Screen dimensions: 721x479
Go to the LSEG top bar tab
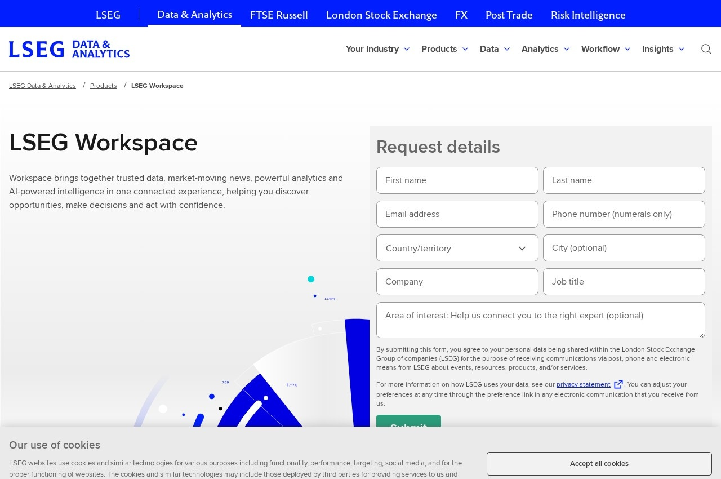(x=108, y=15)
